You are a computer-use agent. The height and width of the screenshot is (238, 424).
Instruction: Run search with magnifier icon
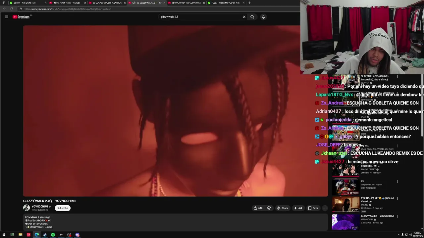click(252, 17)
